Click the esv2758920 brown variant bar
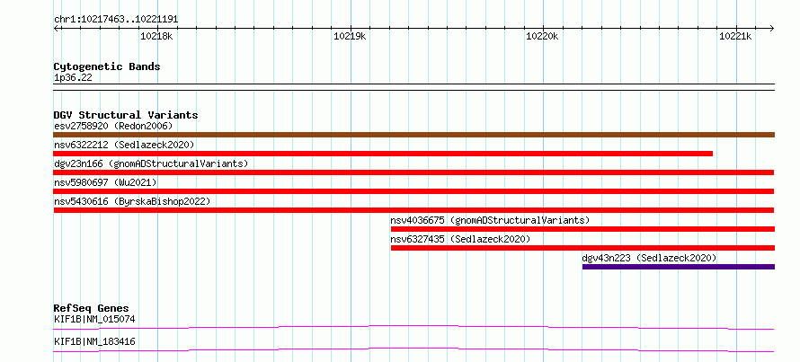The image size is (800, 362). [x=414, y=135]
